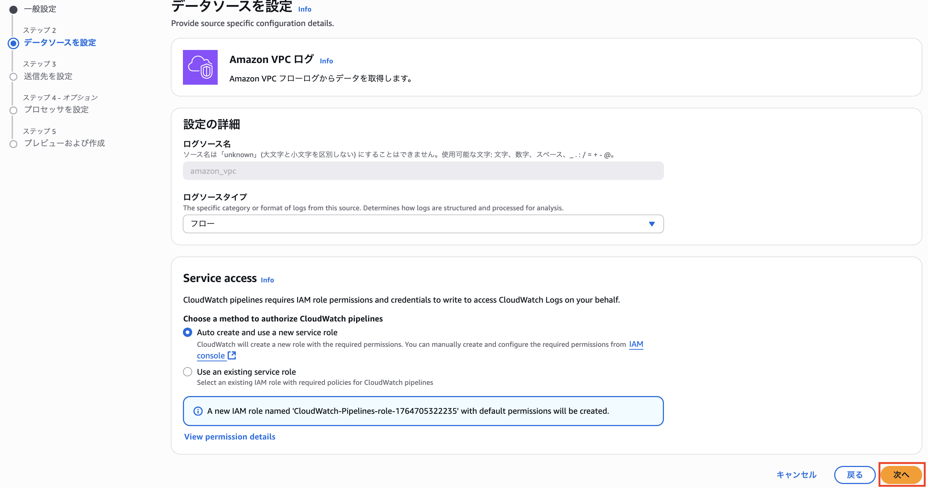Click the 次へ button
Viewport: 928px width, 488px height.
(901, 475)
